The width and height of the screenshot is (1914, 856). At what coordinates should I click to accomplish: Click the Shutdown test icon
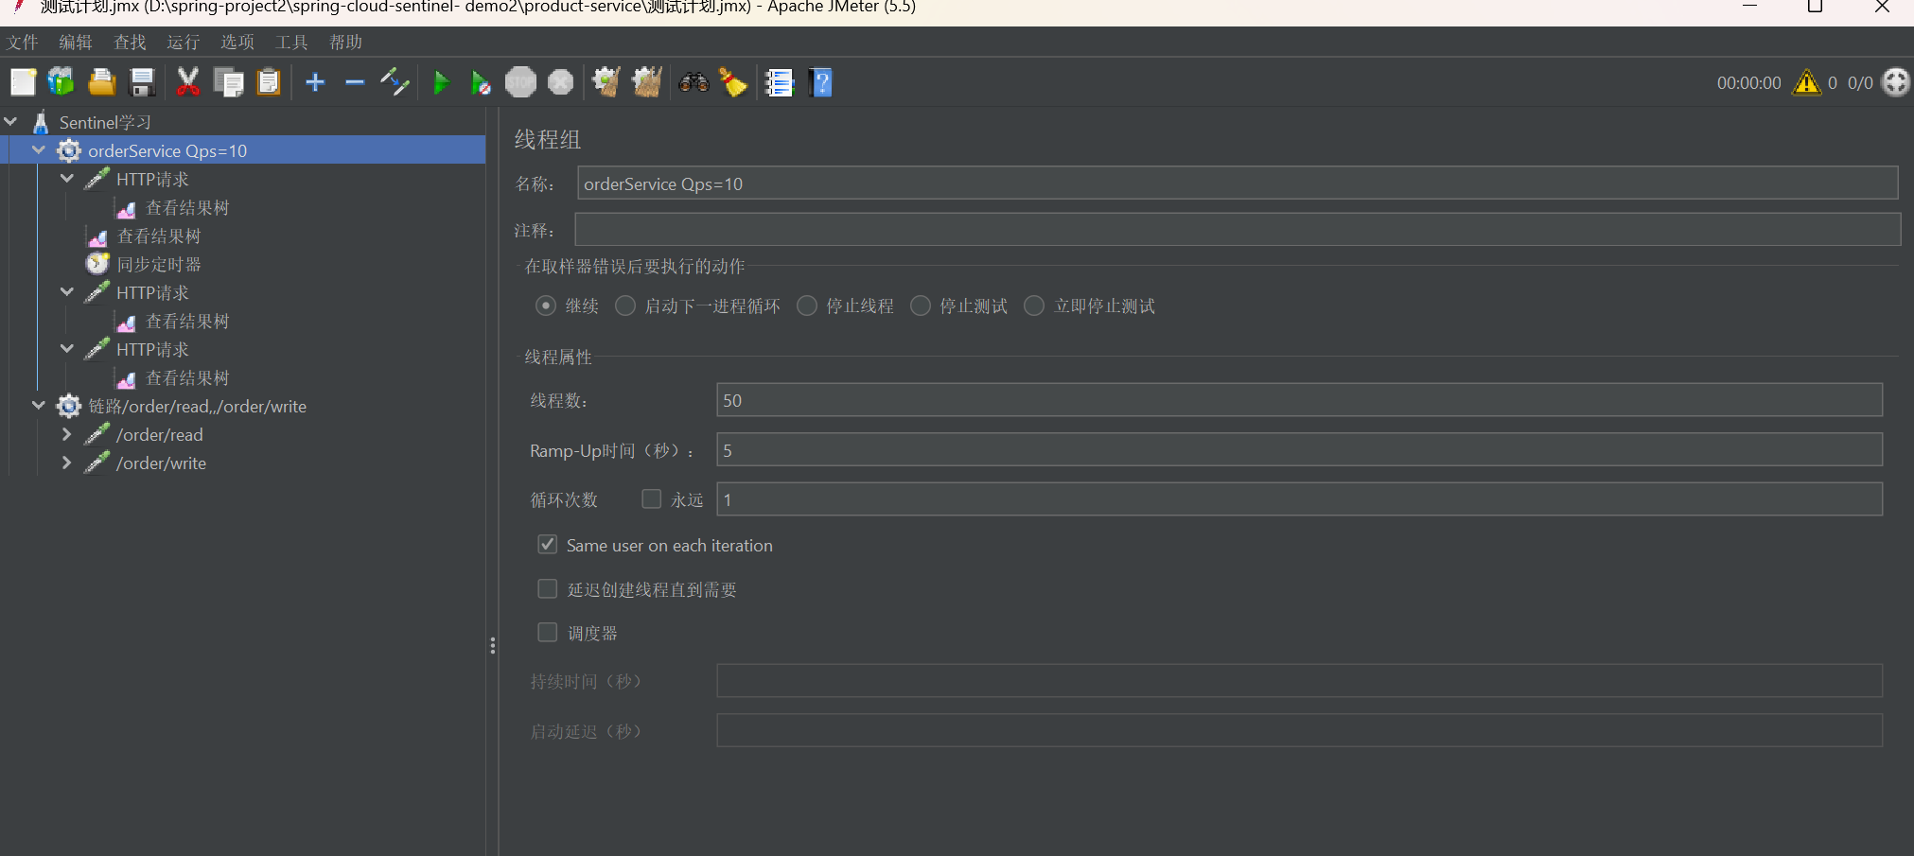pyautogui.click(x=561, y=82)
